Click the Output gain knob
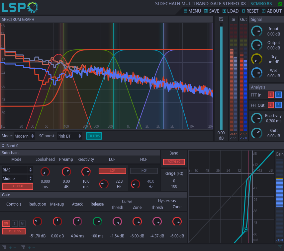This screenshot has width=284, height=251. [x=257, y=45]
